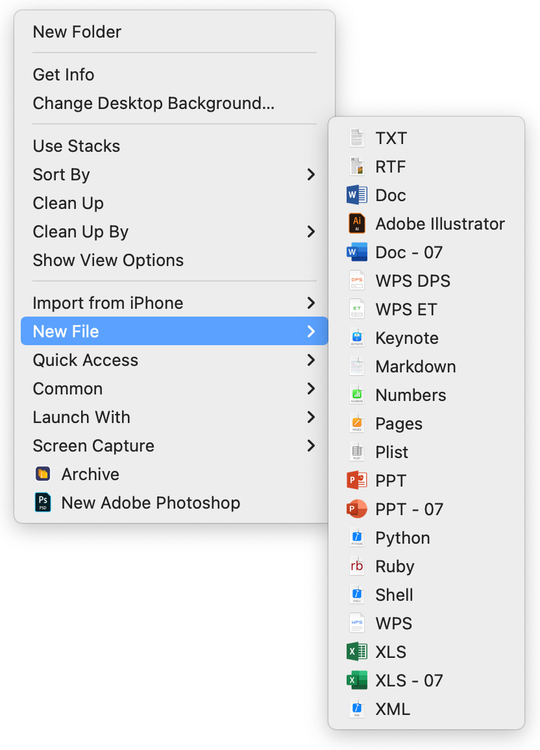Click the Numbers spreadsheet icon

coord(357,395)
